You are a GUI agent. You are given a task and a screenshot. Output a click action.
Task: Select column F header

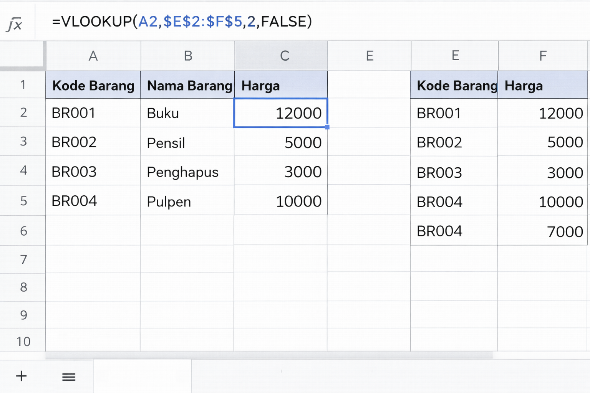pyautogui.click(x=542, y=56)
